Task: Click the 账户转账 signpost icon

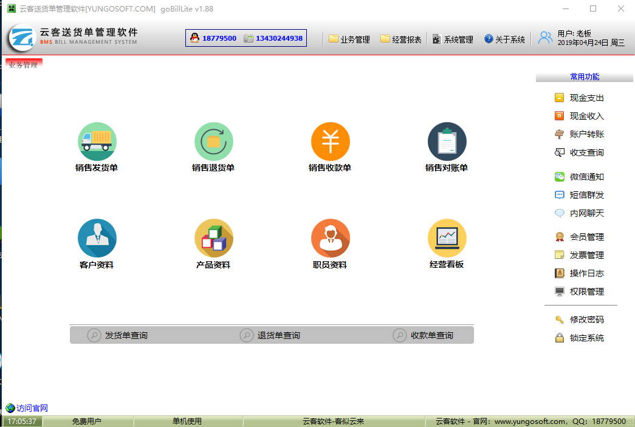Action: point(559,134)
